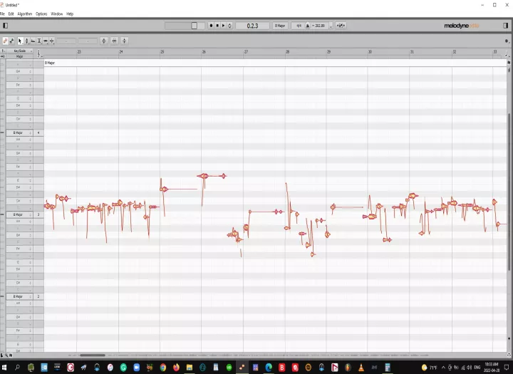Click the weather 71°F widget
The height and width of the screenshot is (374, 513).
point(430,367)
